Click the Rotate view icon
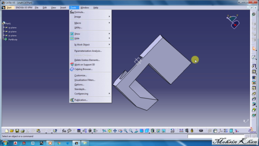The image size is (259, 146). [120, 131]
